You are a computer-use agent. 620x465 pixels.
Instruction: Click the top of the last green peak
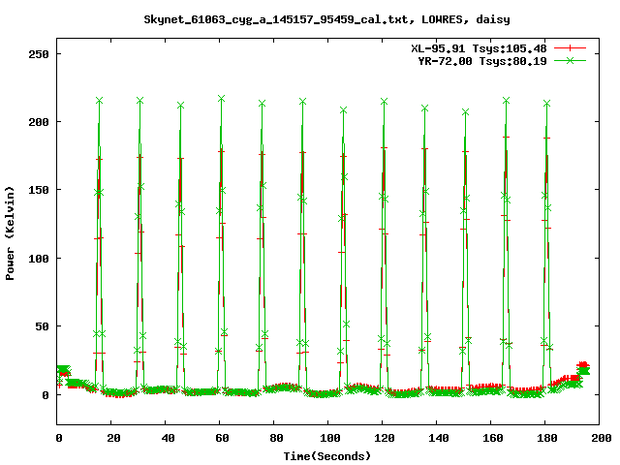547,103
